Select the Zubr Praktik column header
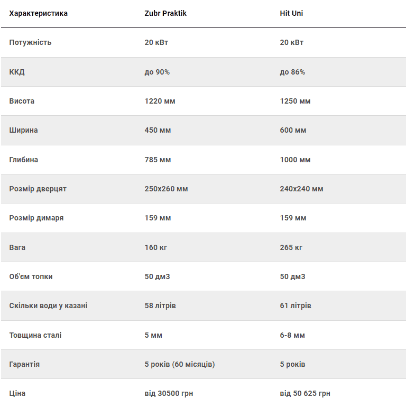The width and height of the screenshot is (406, 407). (x=165, y=13)
